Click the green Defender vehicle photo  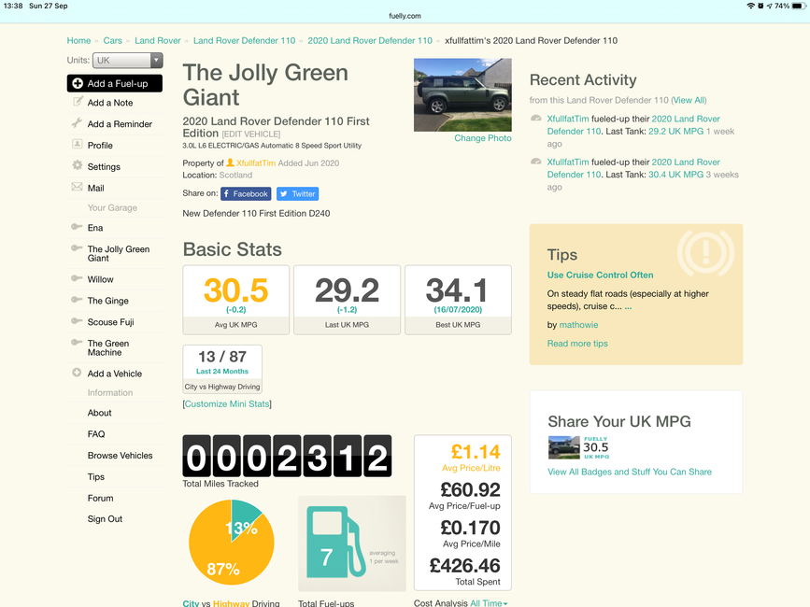tap(462, 95)
